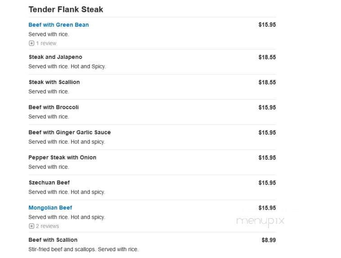View the 2 reviews link
The height and width of the screenshot is (258, 341).
tap(47, 226)
